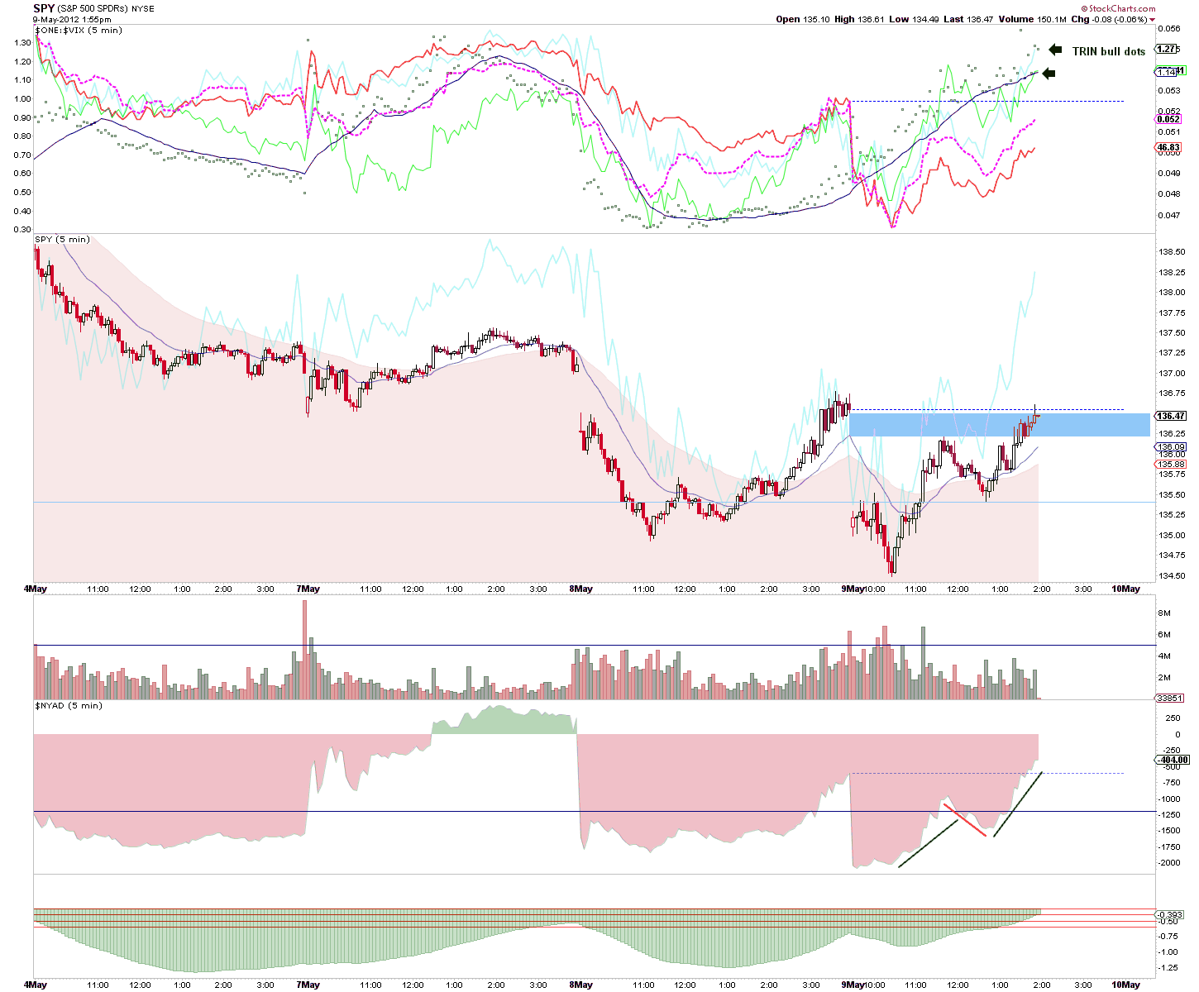
Task: Click the 0.047 label on right axis
Action: (1168, 216)
